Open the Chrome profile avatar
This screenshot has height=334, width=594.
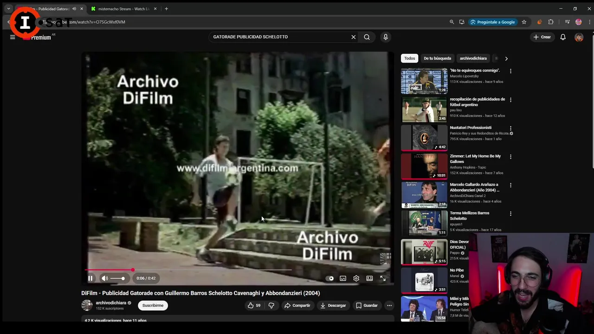click(x=578, y=22)
